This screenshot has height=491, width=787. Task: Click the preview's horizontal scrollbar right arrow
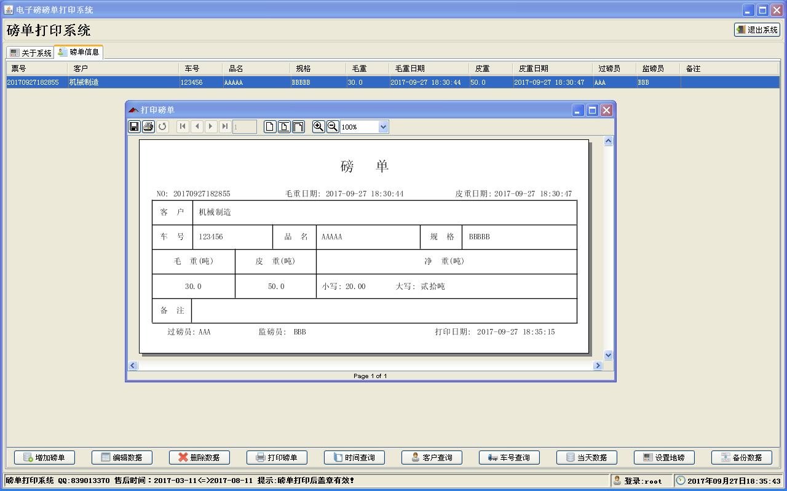598,366
